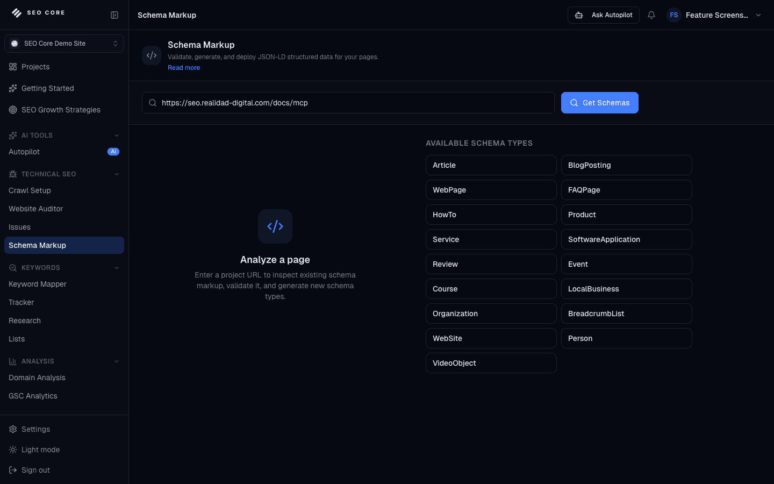The height and width of the screenshot is (484, 774).
Task: Click the Analysis bar chart icon
Action: [13, 361]
